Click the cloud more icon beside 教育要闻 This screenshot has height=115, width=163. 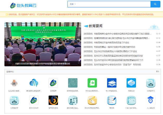[x=154, y=26]
